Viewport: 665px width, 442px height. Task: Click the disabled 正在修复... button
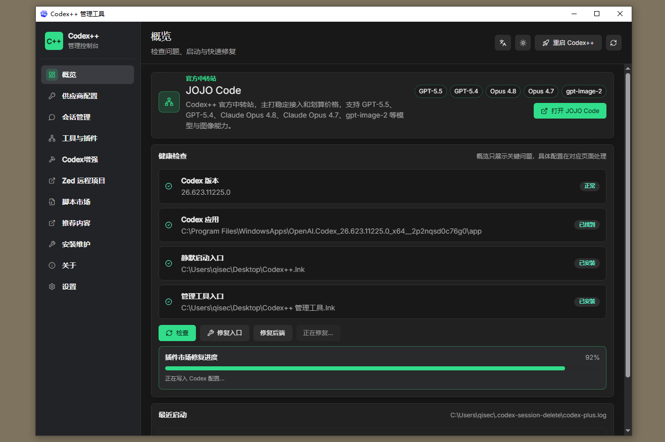(x=318, y=333)
